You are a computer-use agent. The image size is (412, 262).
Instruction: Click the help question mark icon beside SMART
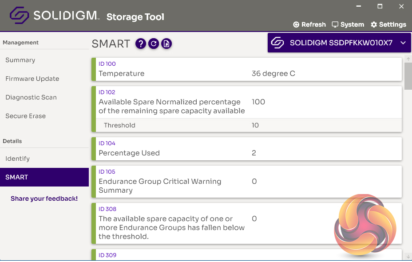[141, 44]
